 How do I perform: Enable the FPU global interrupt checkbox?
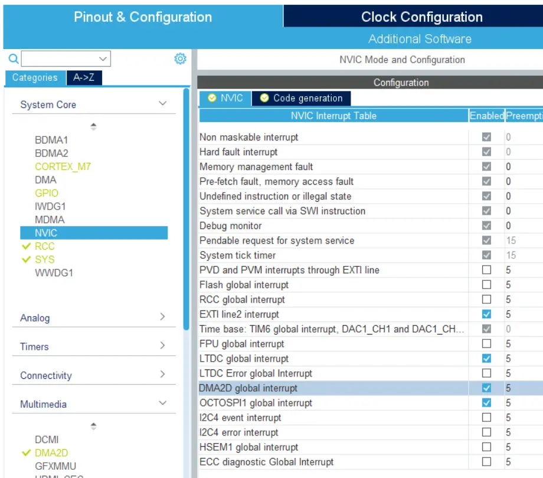click(486, 344)
